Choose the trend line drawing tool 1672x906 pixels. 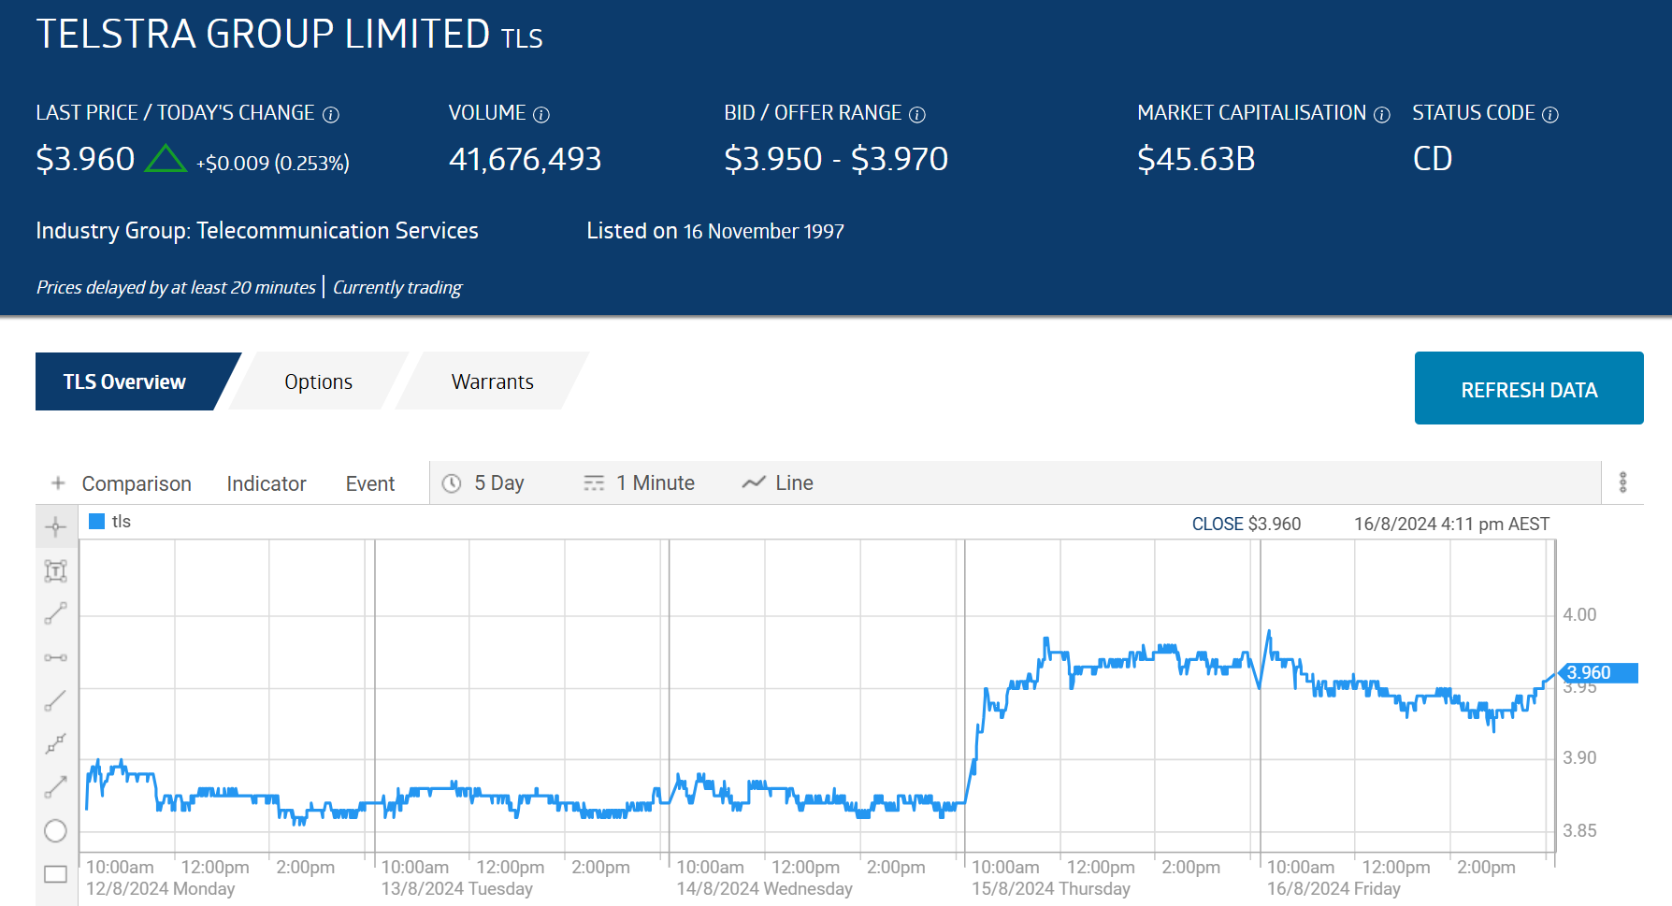[56, 613]
